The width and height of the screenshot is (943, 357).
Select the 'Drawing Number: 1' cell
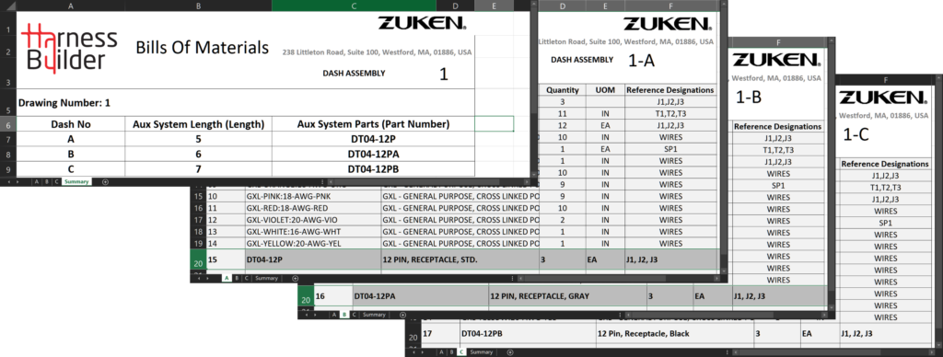coord(245,103)
